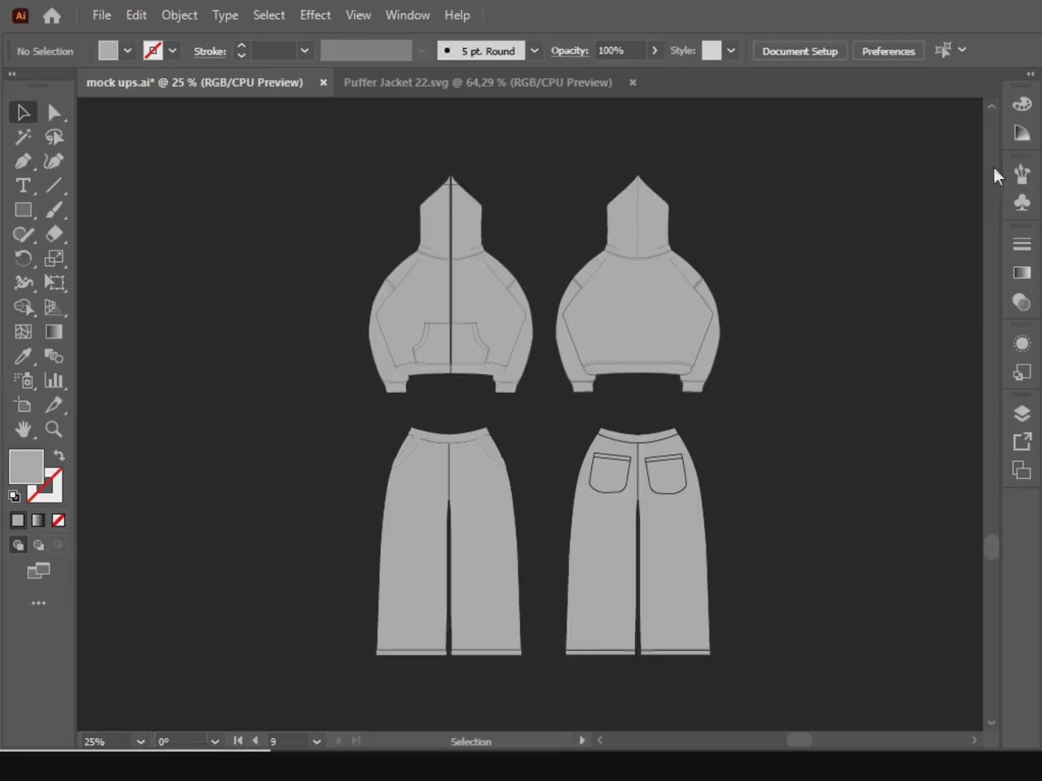
Task: Expand the brush size Round preset dropdown
Action: pos(534,50)
